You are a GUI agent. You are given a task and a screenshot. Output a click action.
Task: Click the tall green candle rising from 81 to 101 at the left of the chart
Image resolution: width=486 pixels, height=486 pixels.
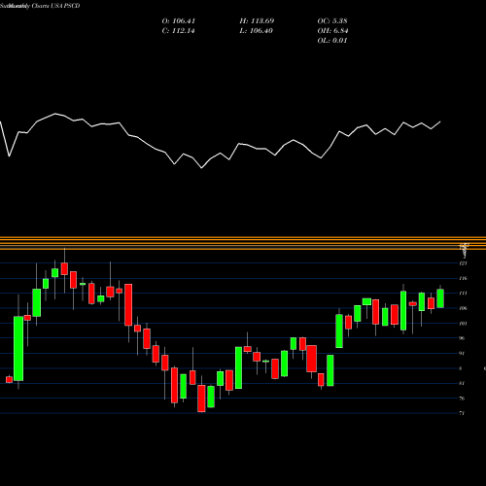coord(18,349)
